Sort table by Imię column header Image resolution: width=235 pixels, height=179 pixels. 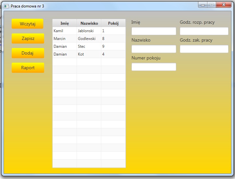65,23
